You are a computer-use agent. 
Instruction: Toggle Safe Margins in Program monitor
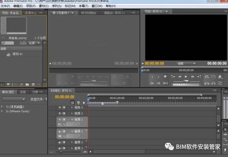tap(213, 77)
